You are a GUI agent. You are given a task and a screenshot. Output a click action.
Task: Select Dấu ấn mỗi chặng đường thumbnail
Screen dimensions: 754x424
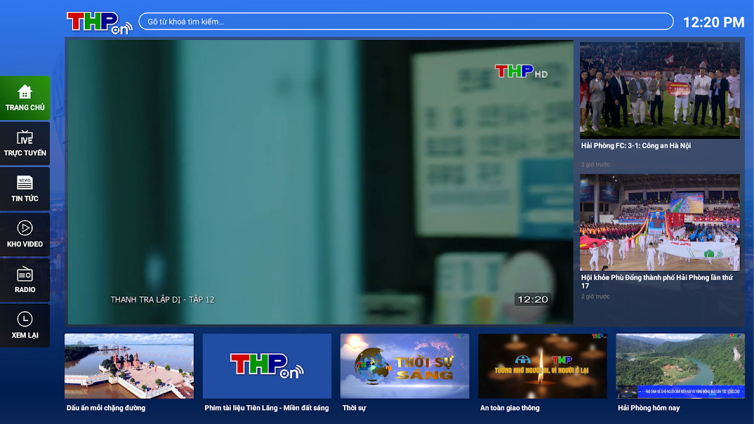(129, 366)
